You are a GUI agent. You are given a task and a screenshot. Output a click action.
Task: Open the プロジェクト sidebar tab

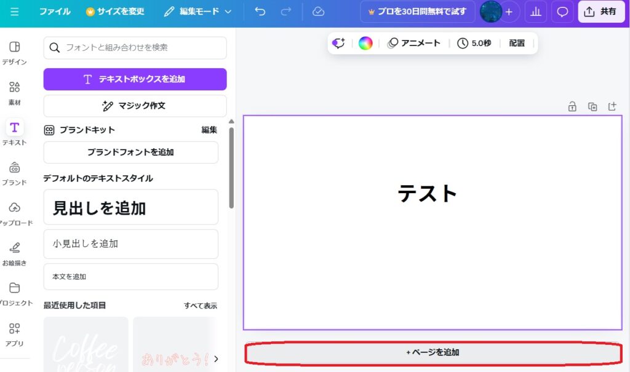15,294
